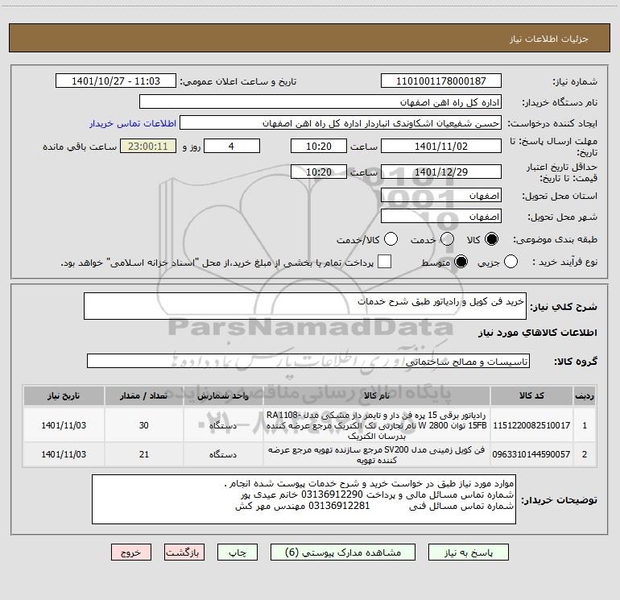Click the price validity date 1401/12/29
The height and width of the screenshot is (600, 620).
tap(441, 172)
